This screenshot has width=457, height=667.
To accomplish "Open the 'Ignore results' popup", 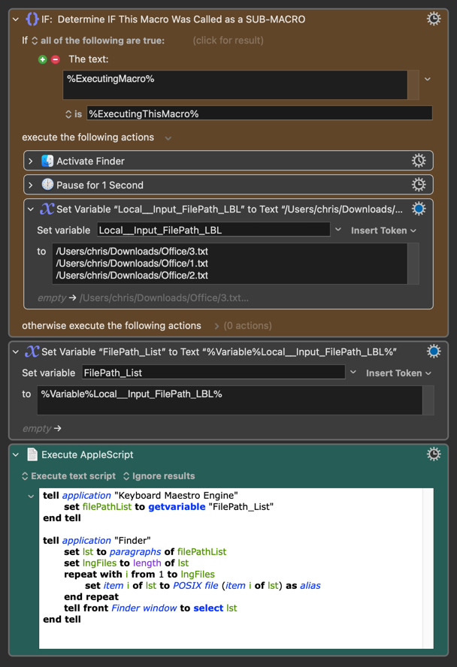I will tap(159, 476).
